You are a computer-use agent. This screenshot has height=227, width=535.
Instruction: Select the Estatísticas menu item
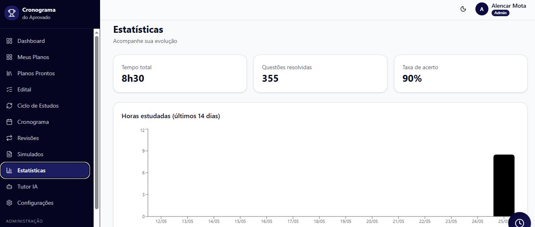click(x=45, y=170)
